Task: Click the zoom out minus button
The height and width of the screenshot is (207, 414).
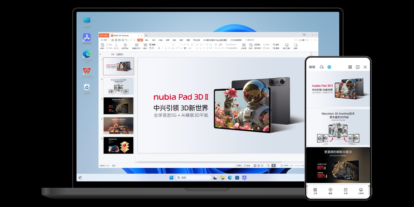Action: (292, 166)
